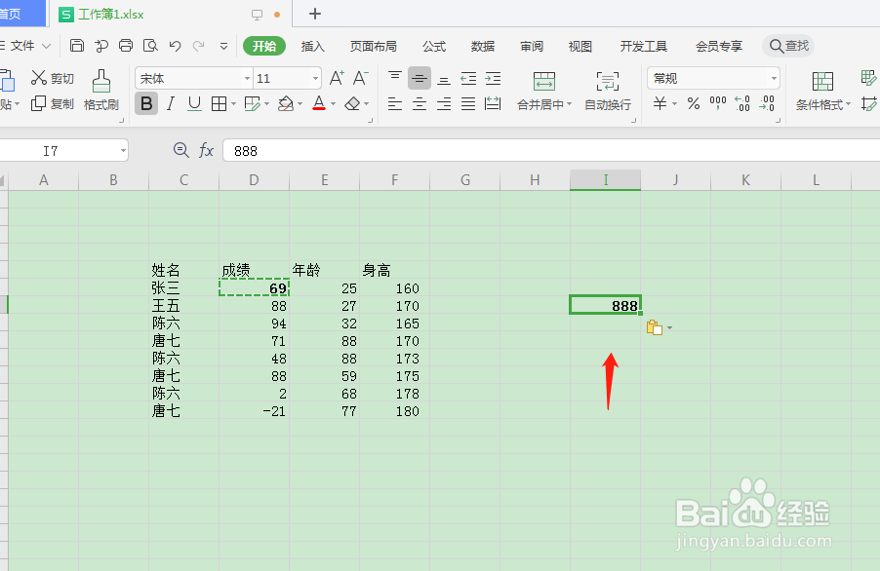Viewport: 880px width, 571px height.
Task: Align text to top
Action: [x=395, y=79]
